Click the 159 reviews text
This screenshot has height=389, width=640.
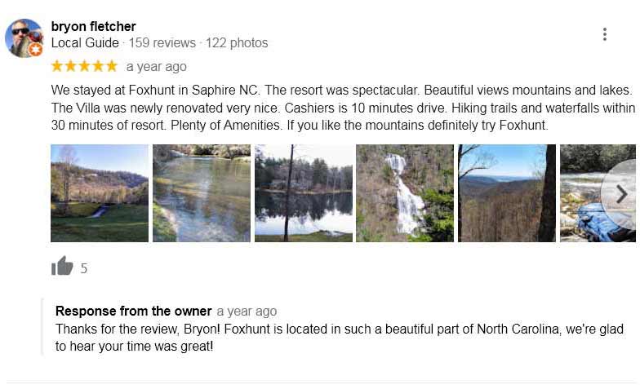point(162,42)
